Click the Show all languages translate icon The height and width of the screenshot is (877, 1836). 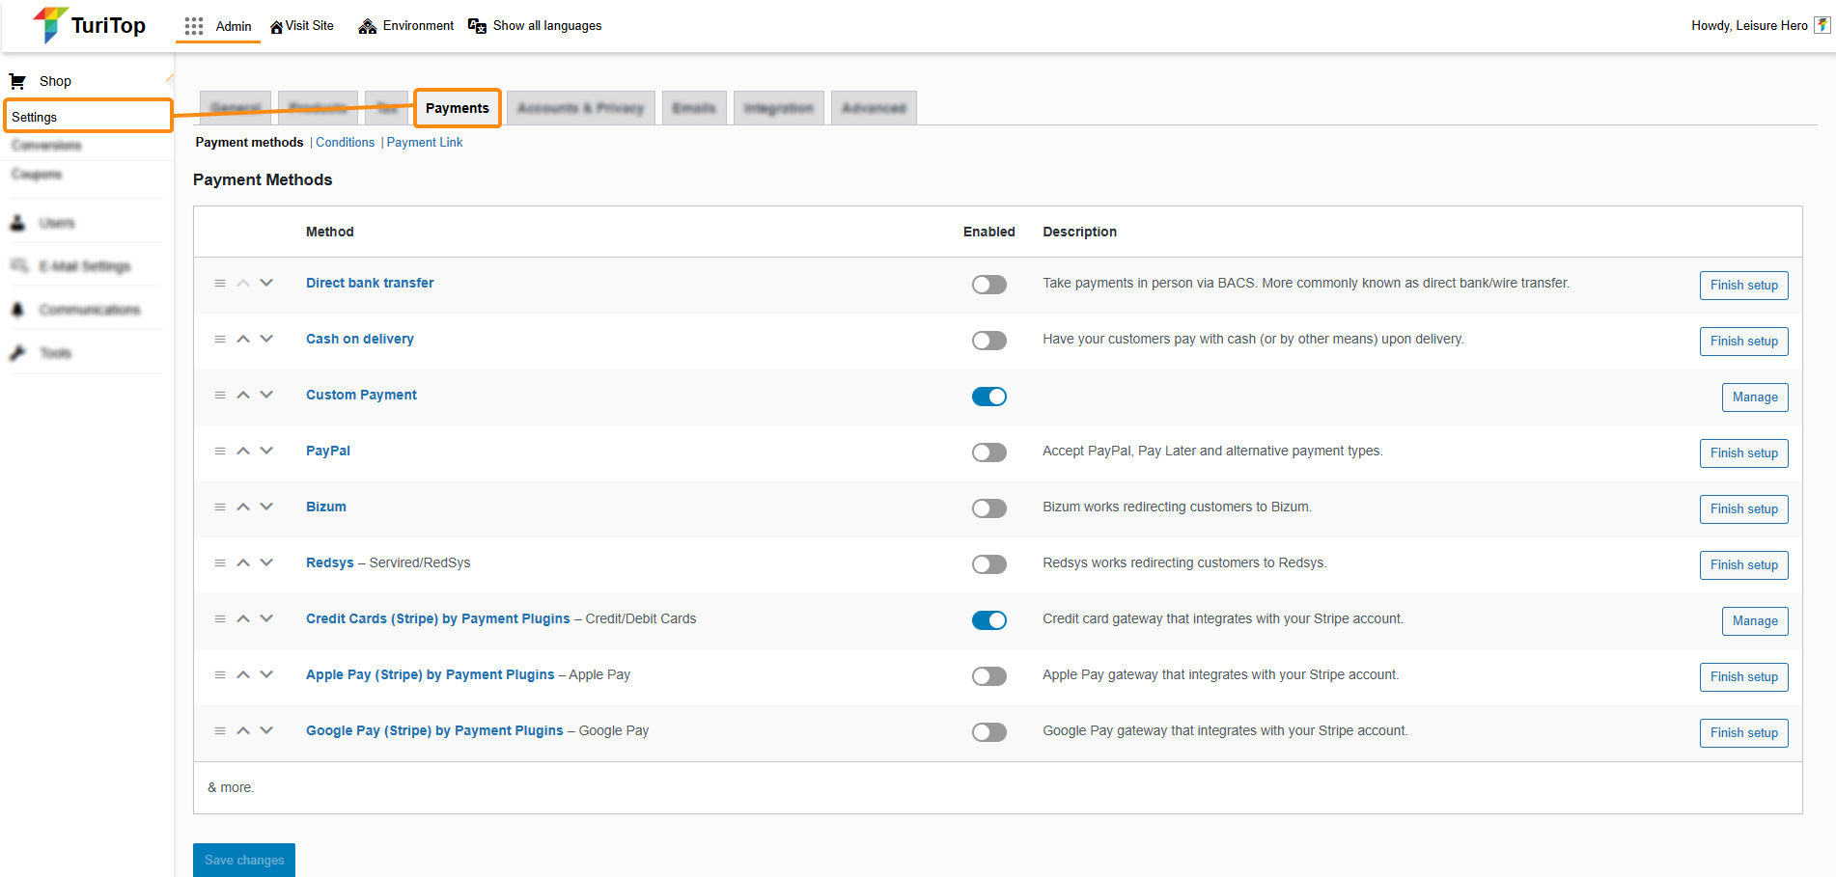pyautogui.click(x=477, y=26)
